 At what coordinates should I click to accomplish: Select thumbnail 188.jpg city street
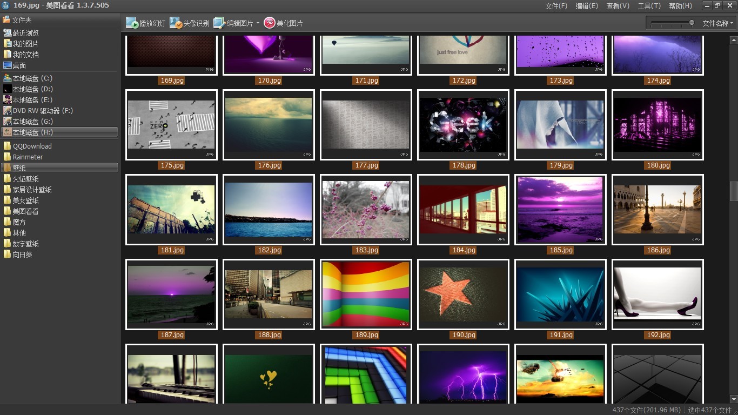coord(269,294)
